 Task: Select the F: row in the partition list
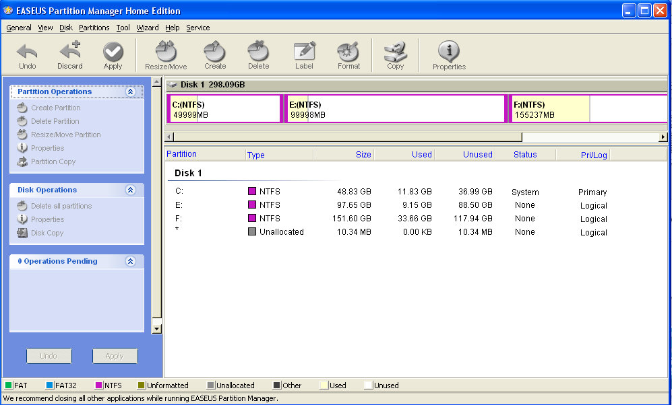pos(270,219)
